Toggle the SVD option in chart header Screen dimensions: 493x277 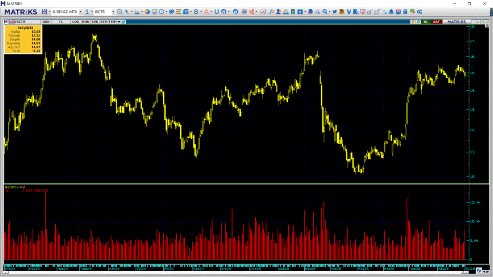pos(95,22)
